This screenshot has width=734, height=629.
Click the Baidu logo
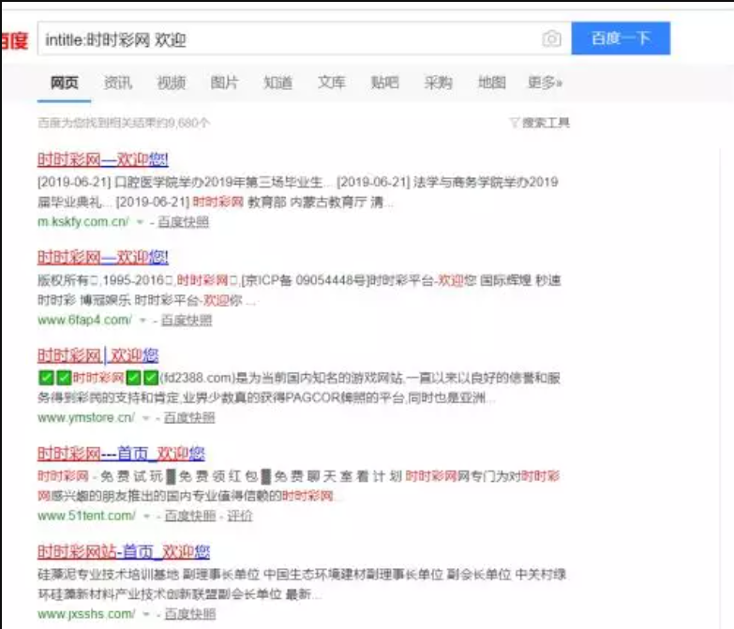pos(14,40)
